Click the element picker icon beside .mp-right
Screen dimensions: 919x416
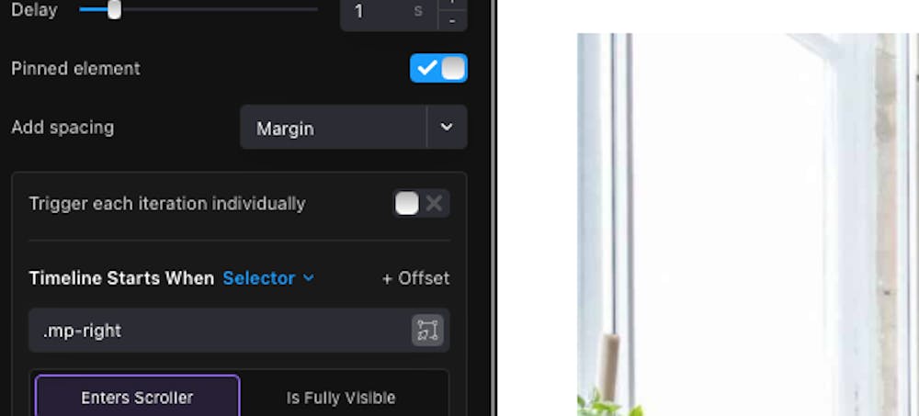click(x=427, y=331)
